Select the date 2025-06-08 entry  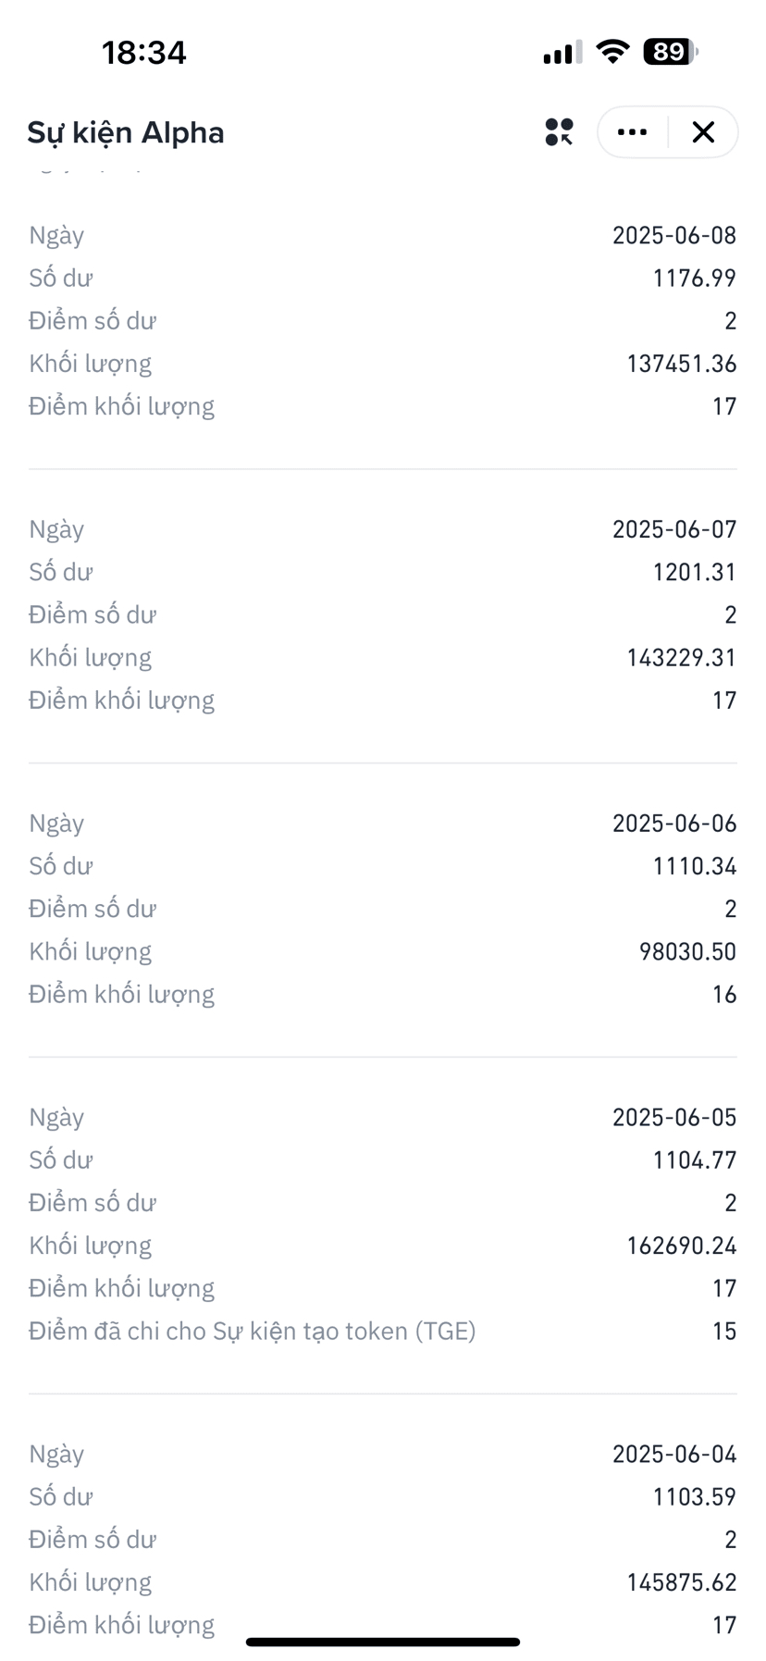(674, 235)
